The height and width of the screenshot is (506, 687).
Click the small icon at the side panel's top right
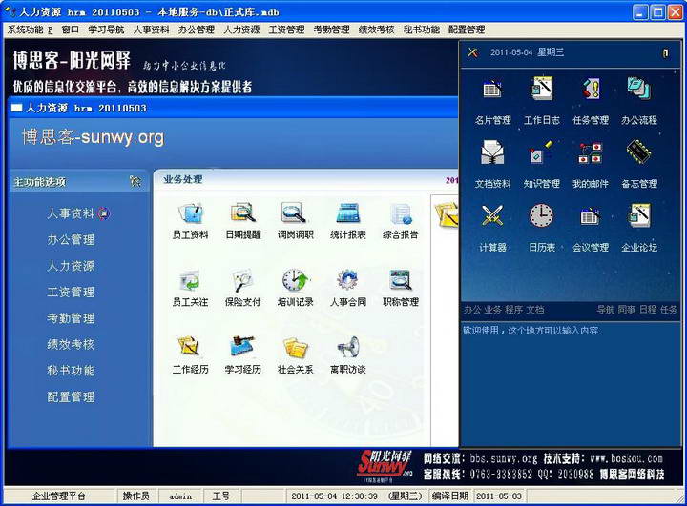[666, 53]
